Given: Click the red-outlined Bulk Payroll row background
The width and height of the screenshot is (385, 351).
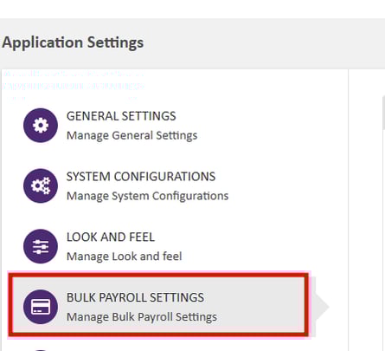Looking at the screenshot, I should (x=158, y=305).
